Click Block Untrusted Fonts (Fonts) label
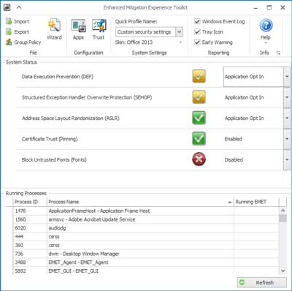The width and height of the screenshot is (292, 291). [x=54, y=160]
